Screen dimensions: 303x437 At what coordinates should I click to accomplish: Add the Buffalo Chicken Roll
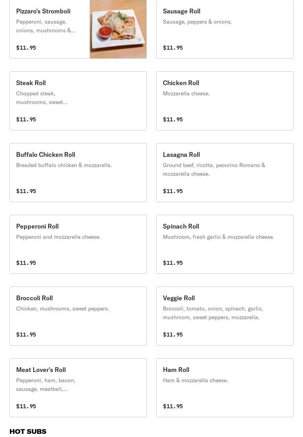point(78,173)
